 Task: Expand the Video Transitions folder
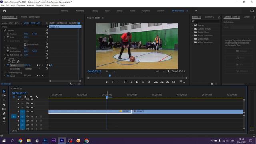pos(192,42)
